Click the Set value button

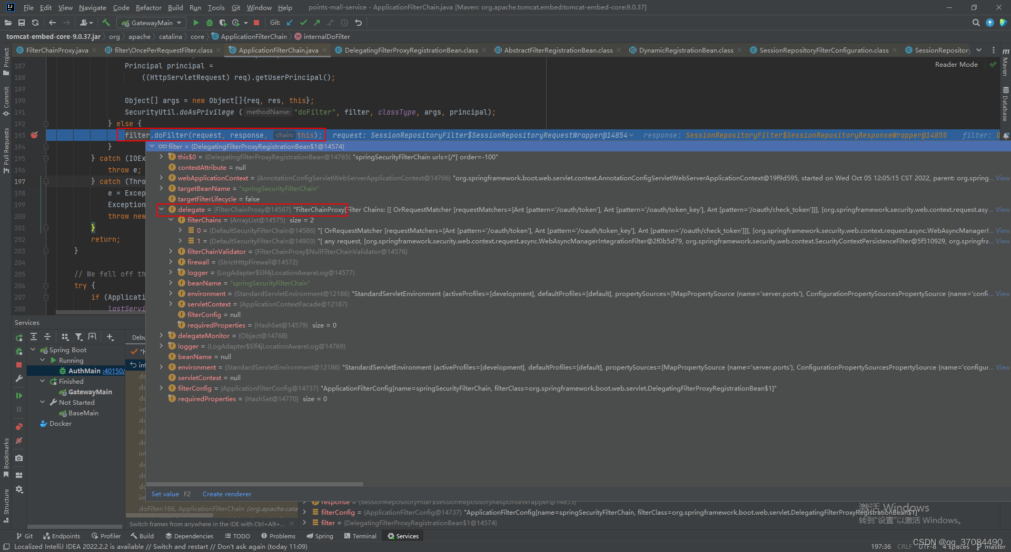click(x=164, y=494)
